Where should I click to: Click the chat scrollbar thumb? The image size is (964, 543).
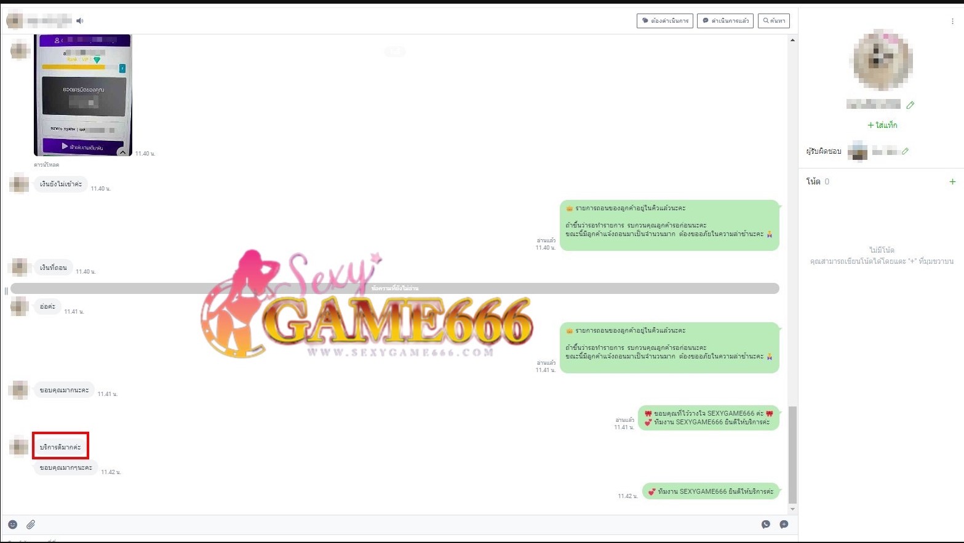tap(792, 454)
